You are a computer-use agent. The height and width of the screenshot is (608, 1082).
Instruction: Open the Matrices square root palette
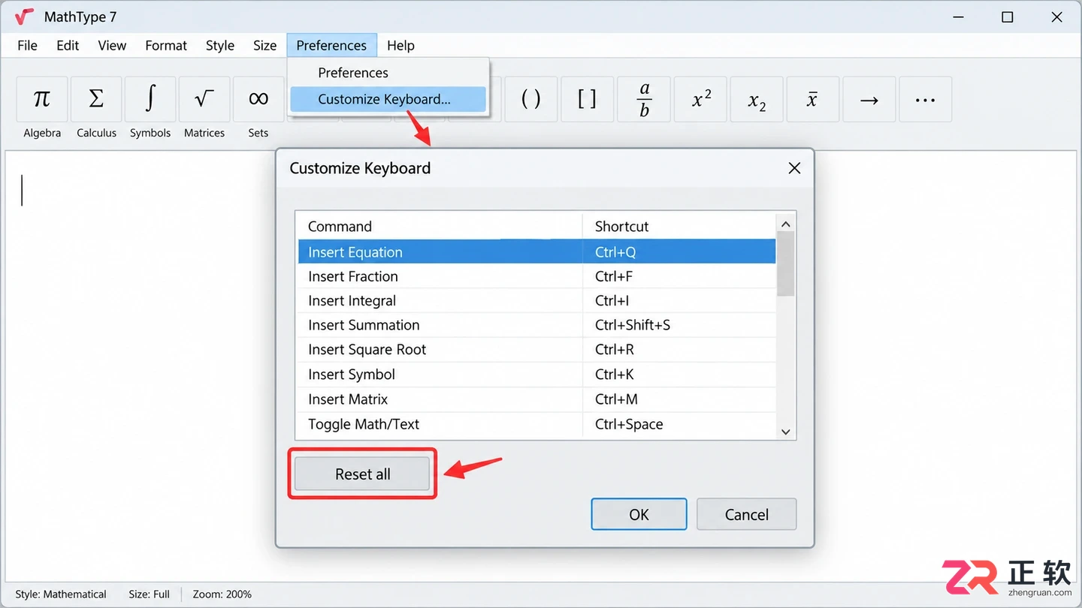click(204, 99)
